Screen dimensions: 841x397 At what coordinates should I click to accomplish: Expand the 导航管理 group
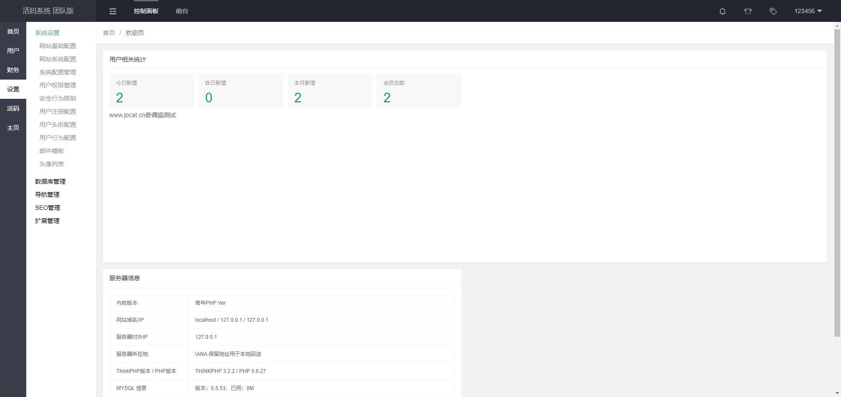pos(47,195)
